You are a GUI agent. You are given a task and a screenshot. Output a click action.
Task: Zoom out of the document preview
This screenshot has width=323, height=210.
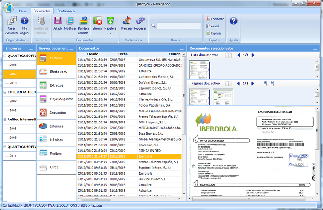[273, 83]
